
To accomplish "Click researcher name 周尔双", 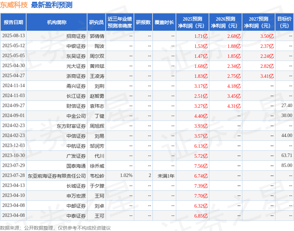I will [x=97, y=56].
